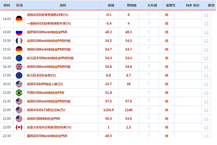Open chart icon for 英国5月Markit制造业PMI终值 row

click(x=206, y=67)
